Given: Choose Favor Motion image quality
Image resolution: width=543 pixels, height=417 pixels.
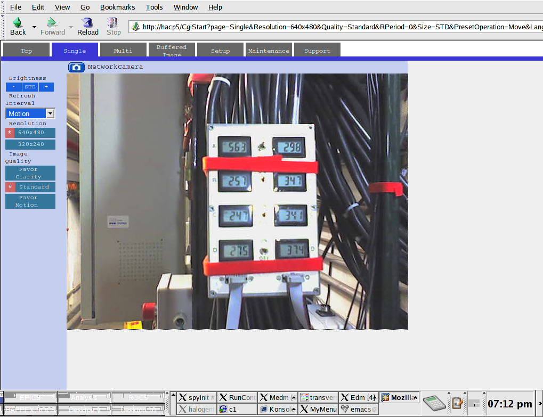Looking at the screenshot, I should coord(30,201).
